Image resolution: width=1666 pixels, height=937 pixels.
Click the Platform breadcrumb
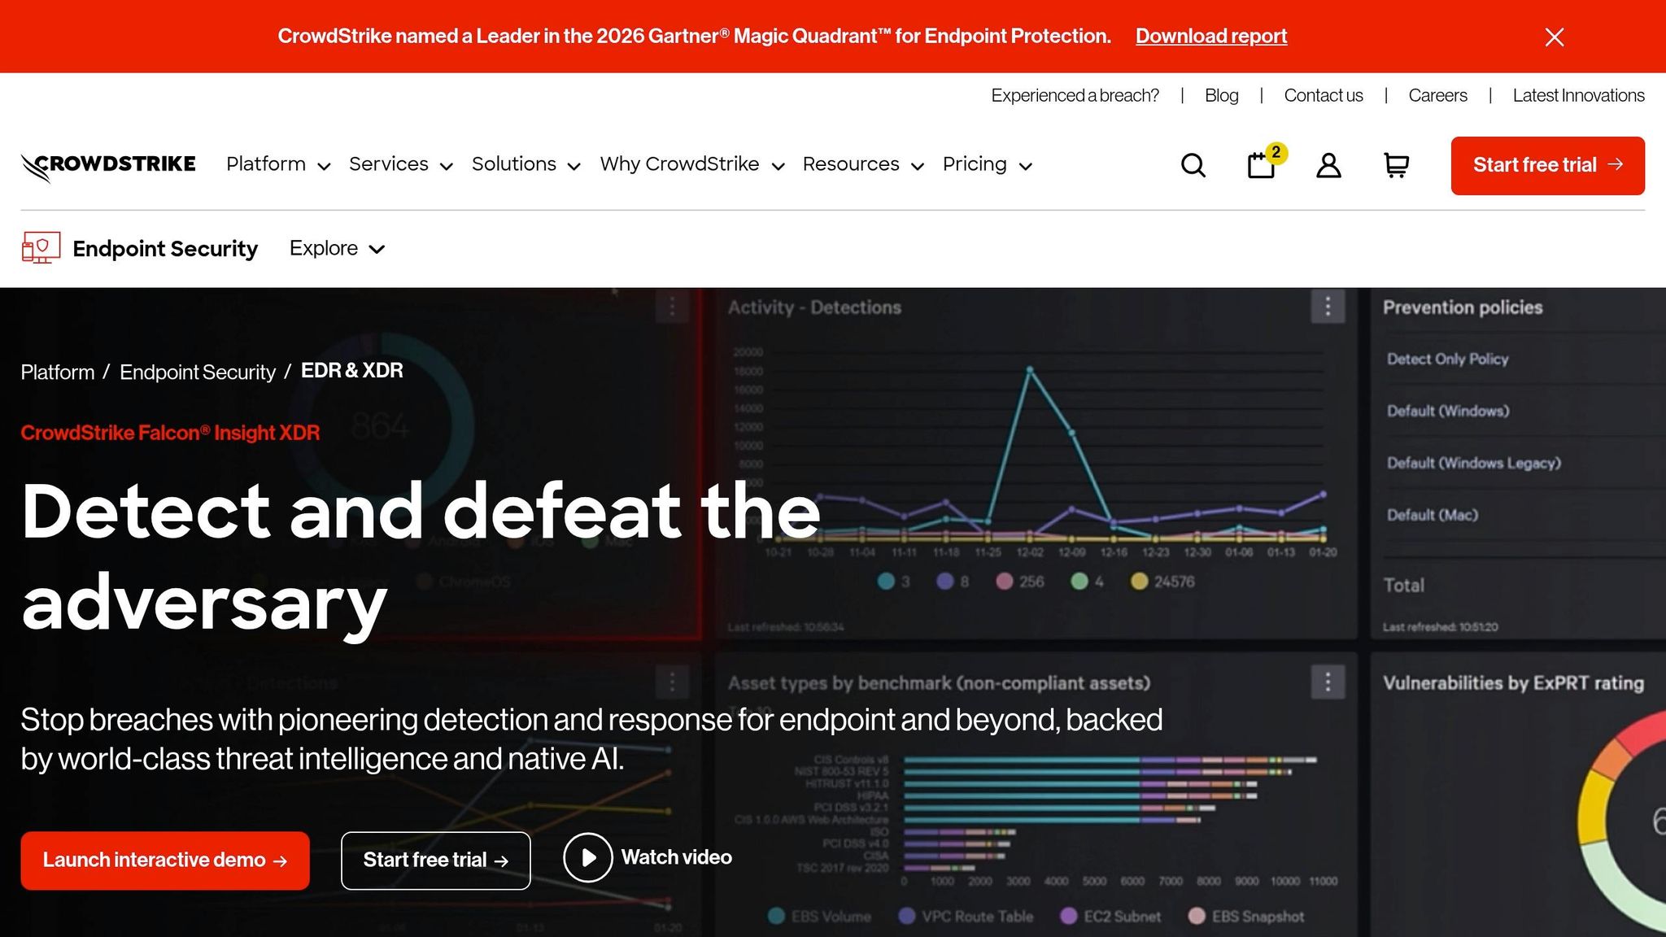[58, 373]
